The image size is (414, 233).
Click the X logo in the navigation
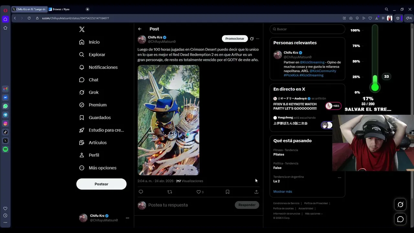pyautogui.click(x=82, y=29)
